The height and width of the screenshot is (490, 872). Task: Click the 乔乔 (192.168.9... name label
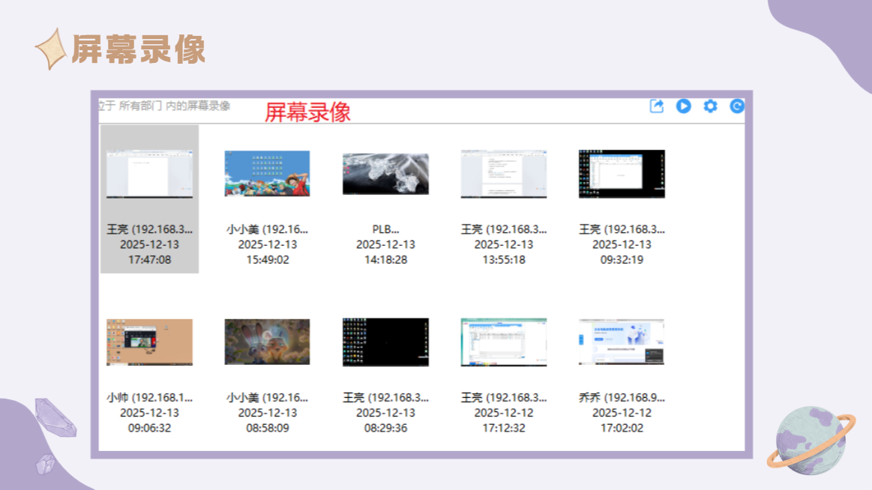pyautogui.click(x=622, y=397)
